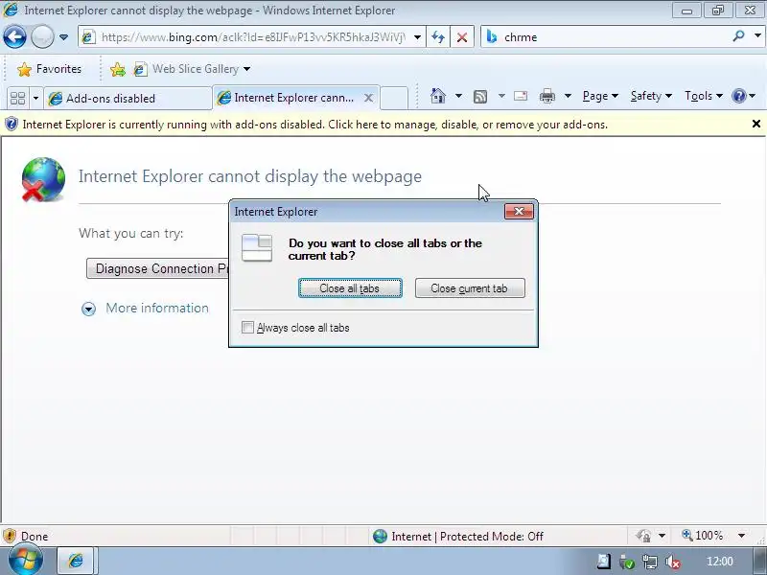767x575 pixels.
Task: Click the security shield icon in status bar
Action: (x=10, y=536)
